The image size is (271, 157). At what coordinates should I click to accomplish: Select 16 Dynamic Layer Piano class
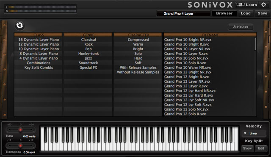click(x=39, y=40)
